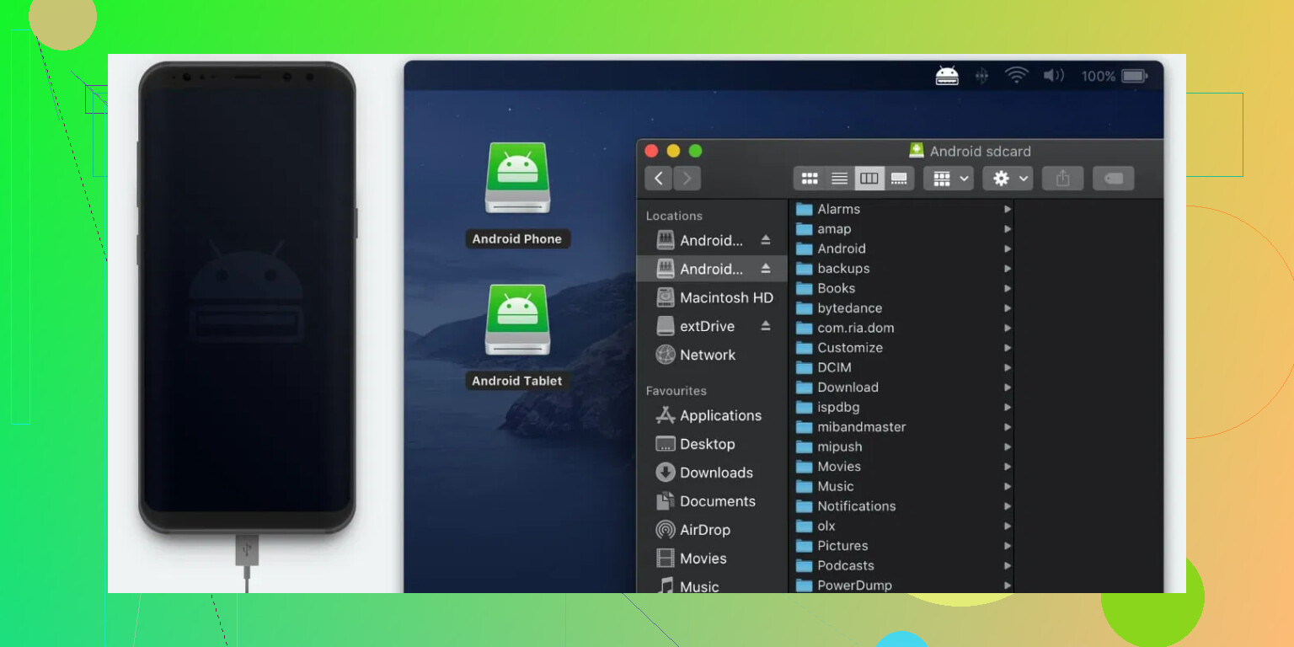1294x647 pixels.
Task: Go forward in Finder window
Action: [687, 178]
